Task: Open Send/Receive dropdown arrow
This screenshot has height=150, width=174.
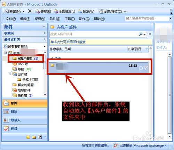Action: click(125, 11)
